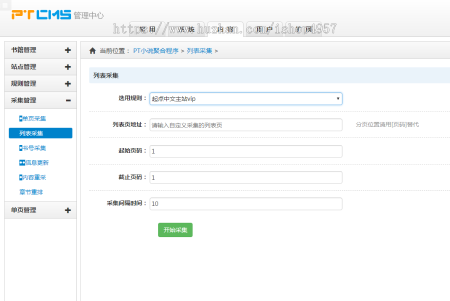Click the 站点管理 menu header text
Image resolution: width=450 pixels, height=301 pixels.
point(23,67)
